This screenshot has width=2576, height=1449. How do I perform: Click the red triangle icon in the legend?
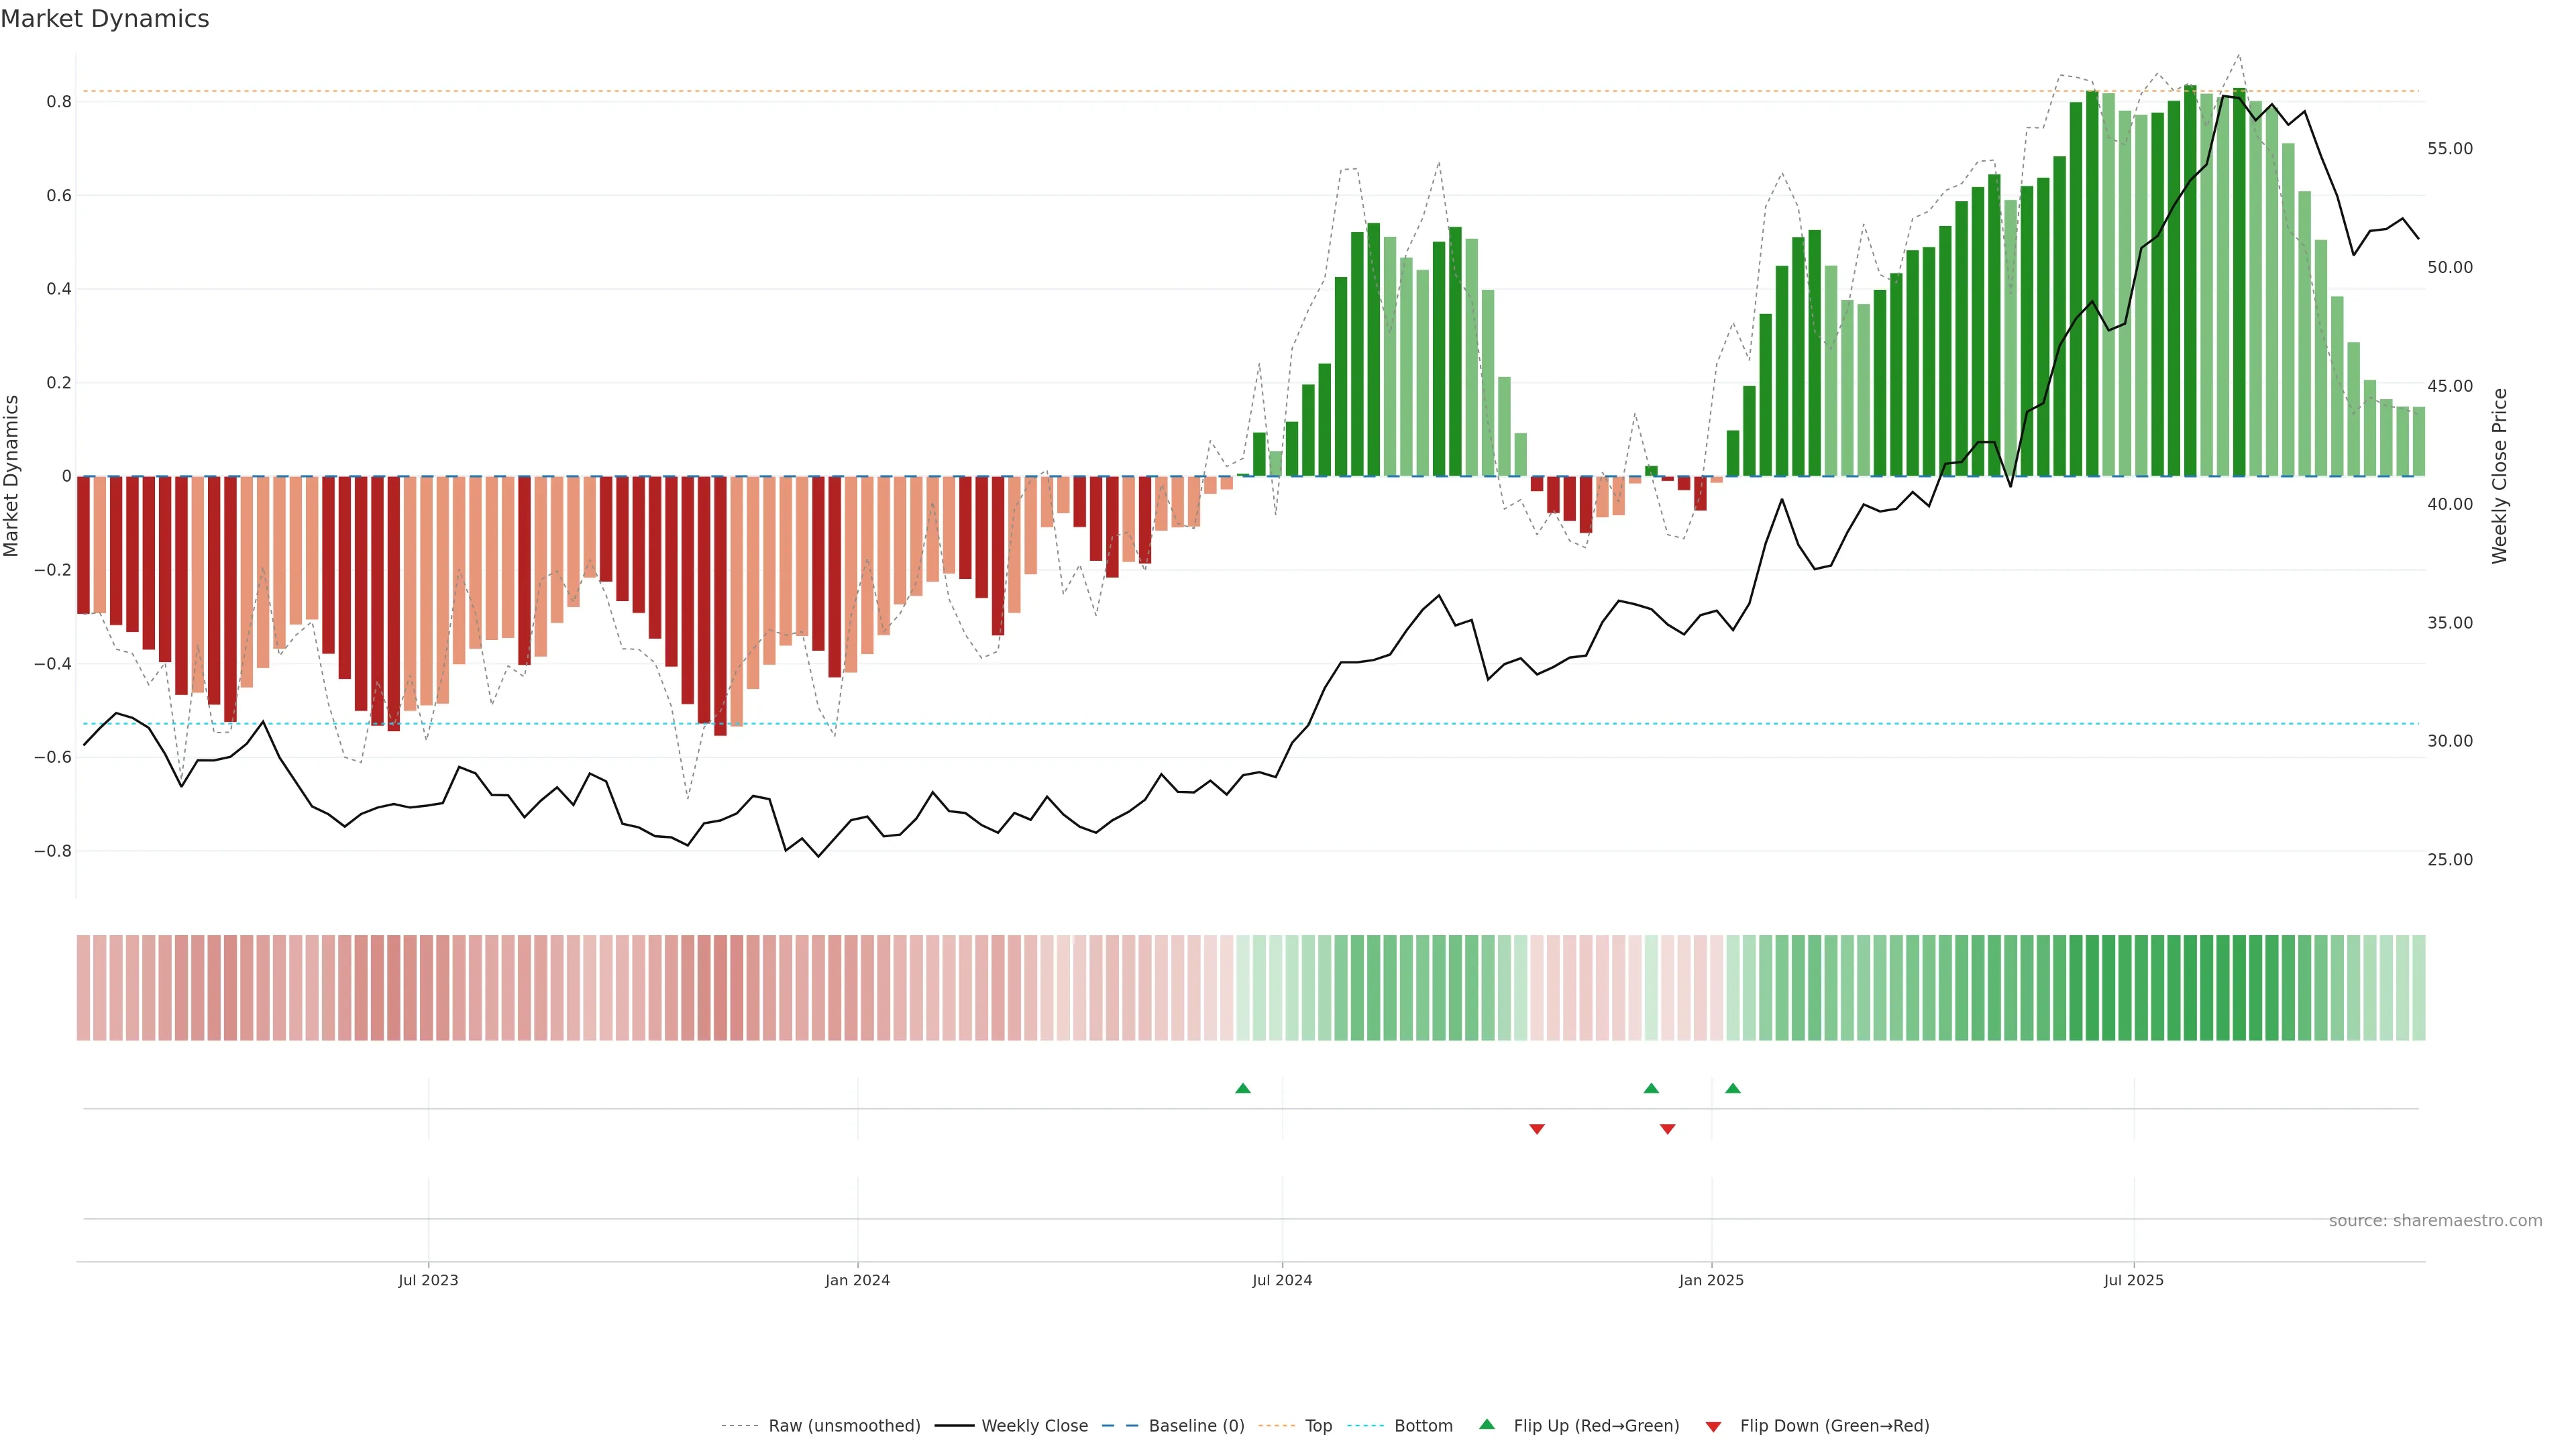click(1713, 1427)
